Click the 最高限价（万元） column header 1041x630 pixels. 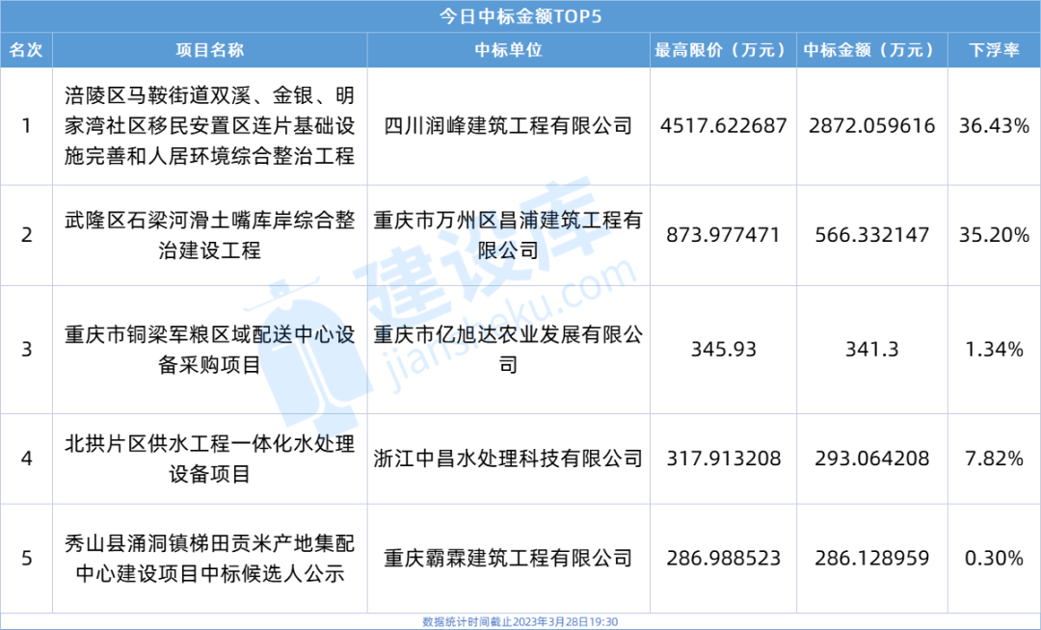(x=724, y=50)
